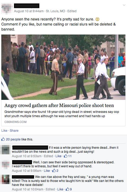This screenshot has width=127, height=192.
Task: Share the main post
Action: pyautogui.click(x=14, y=131)
